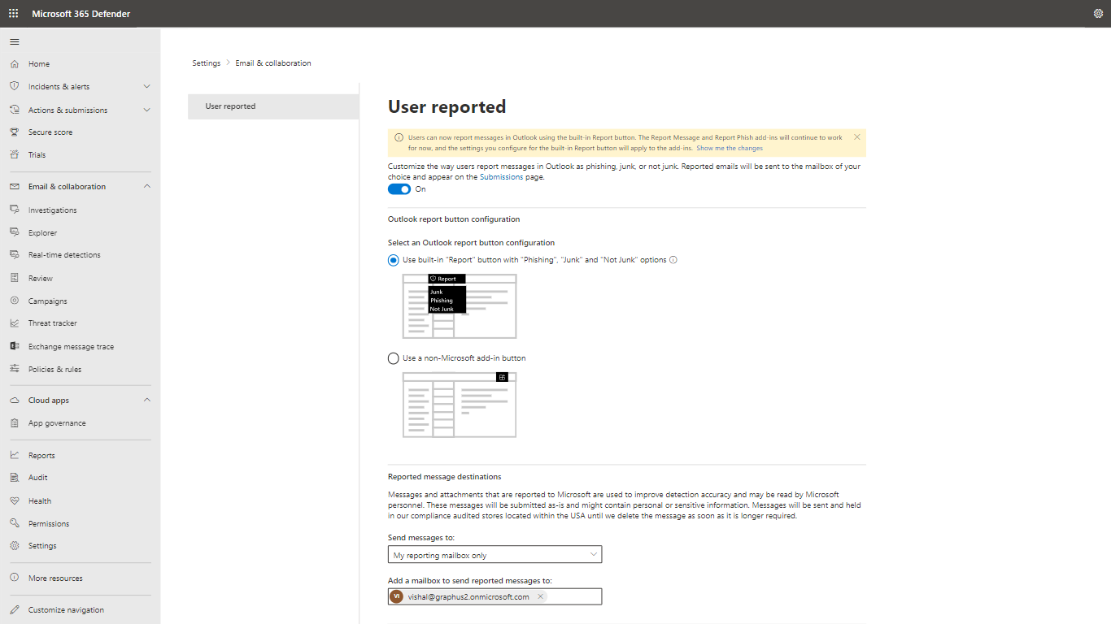Click the Real-time detections icon

pos(15,254)
